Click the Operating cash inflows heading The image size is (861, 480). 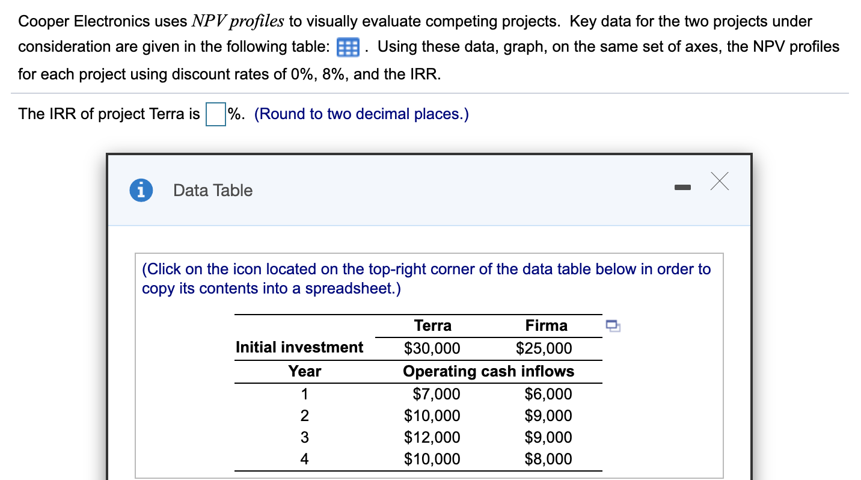[488, 371]
